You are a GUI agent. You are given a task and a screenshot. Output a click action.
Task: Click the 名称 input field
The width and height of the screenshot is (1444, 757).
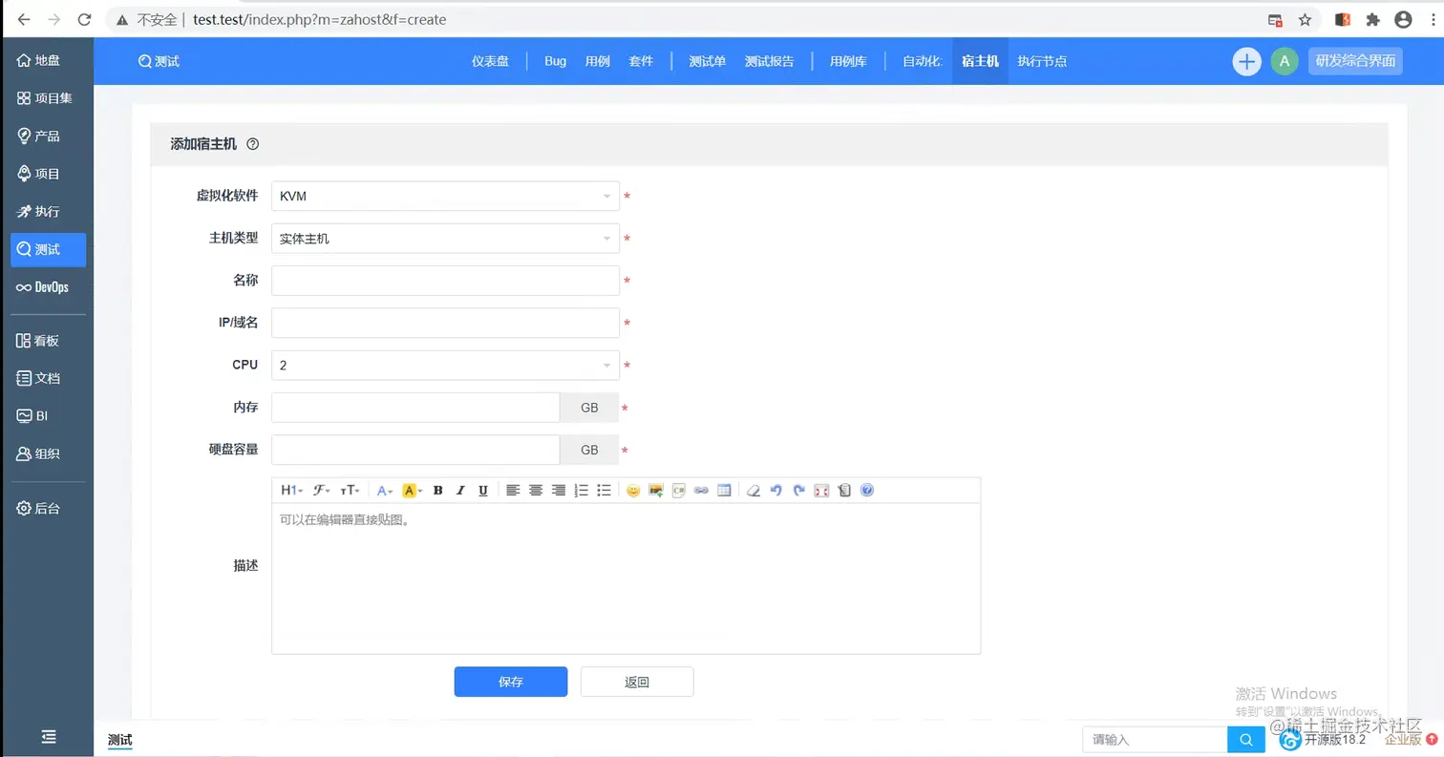click(x=445, y=281)
